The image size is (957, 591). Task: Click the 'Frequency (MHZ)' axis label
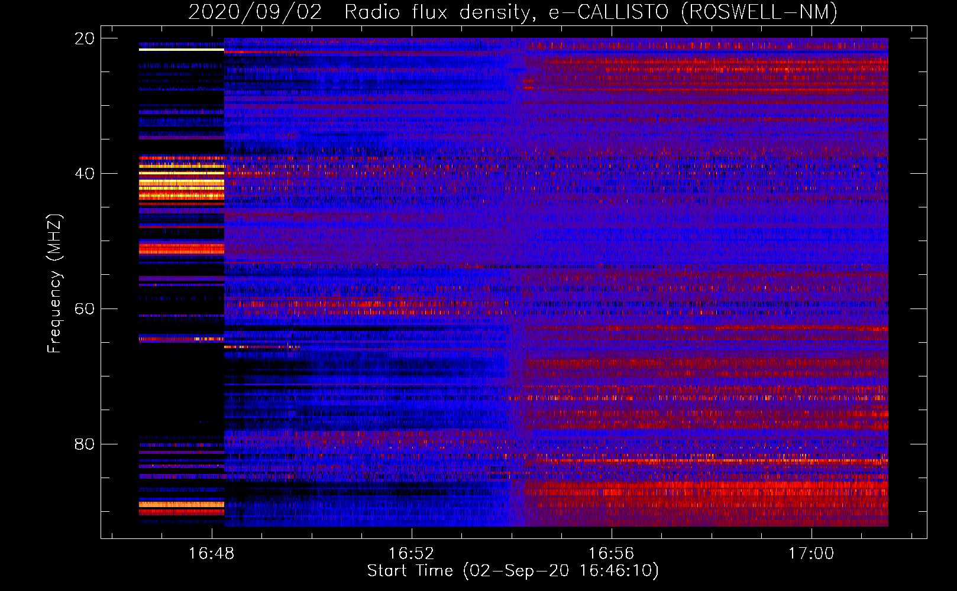[x=54, y=284]
